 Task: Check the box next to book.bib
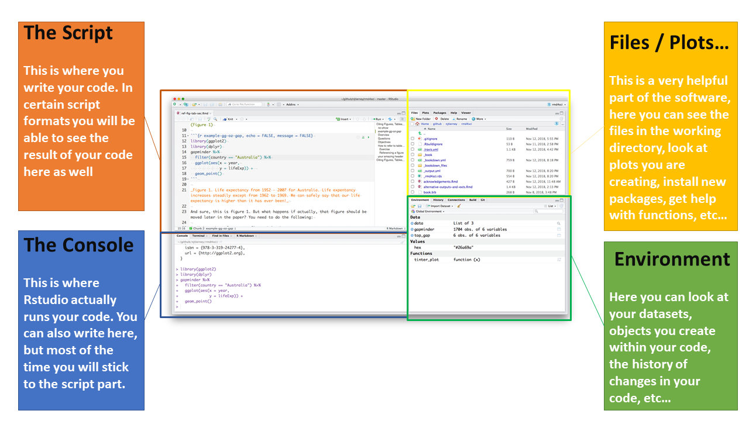click(x=413, y=192)
